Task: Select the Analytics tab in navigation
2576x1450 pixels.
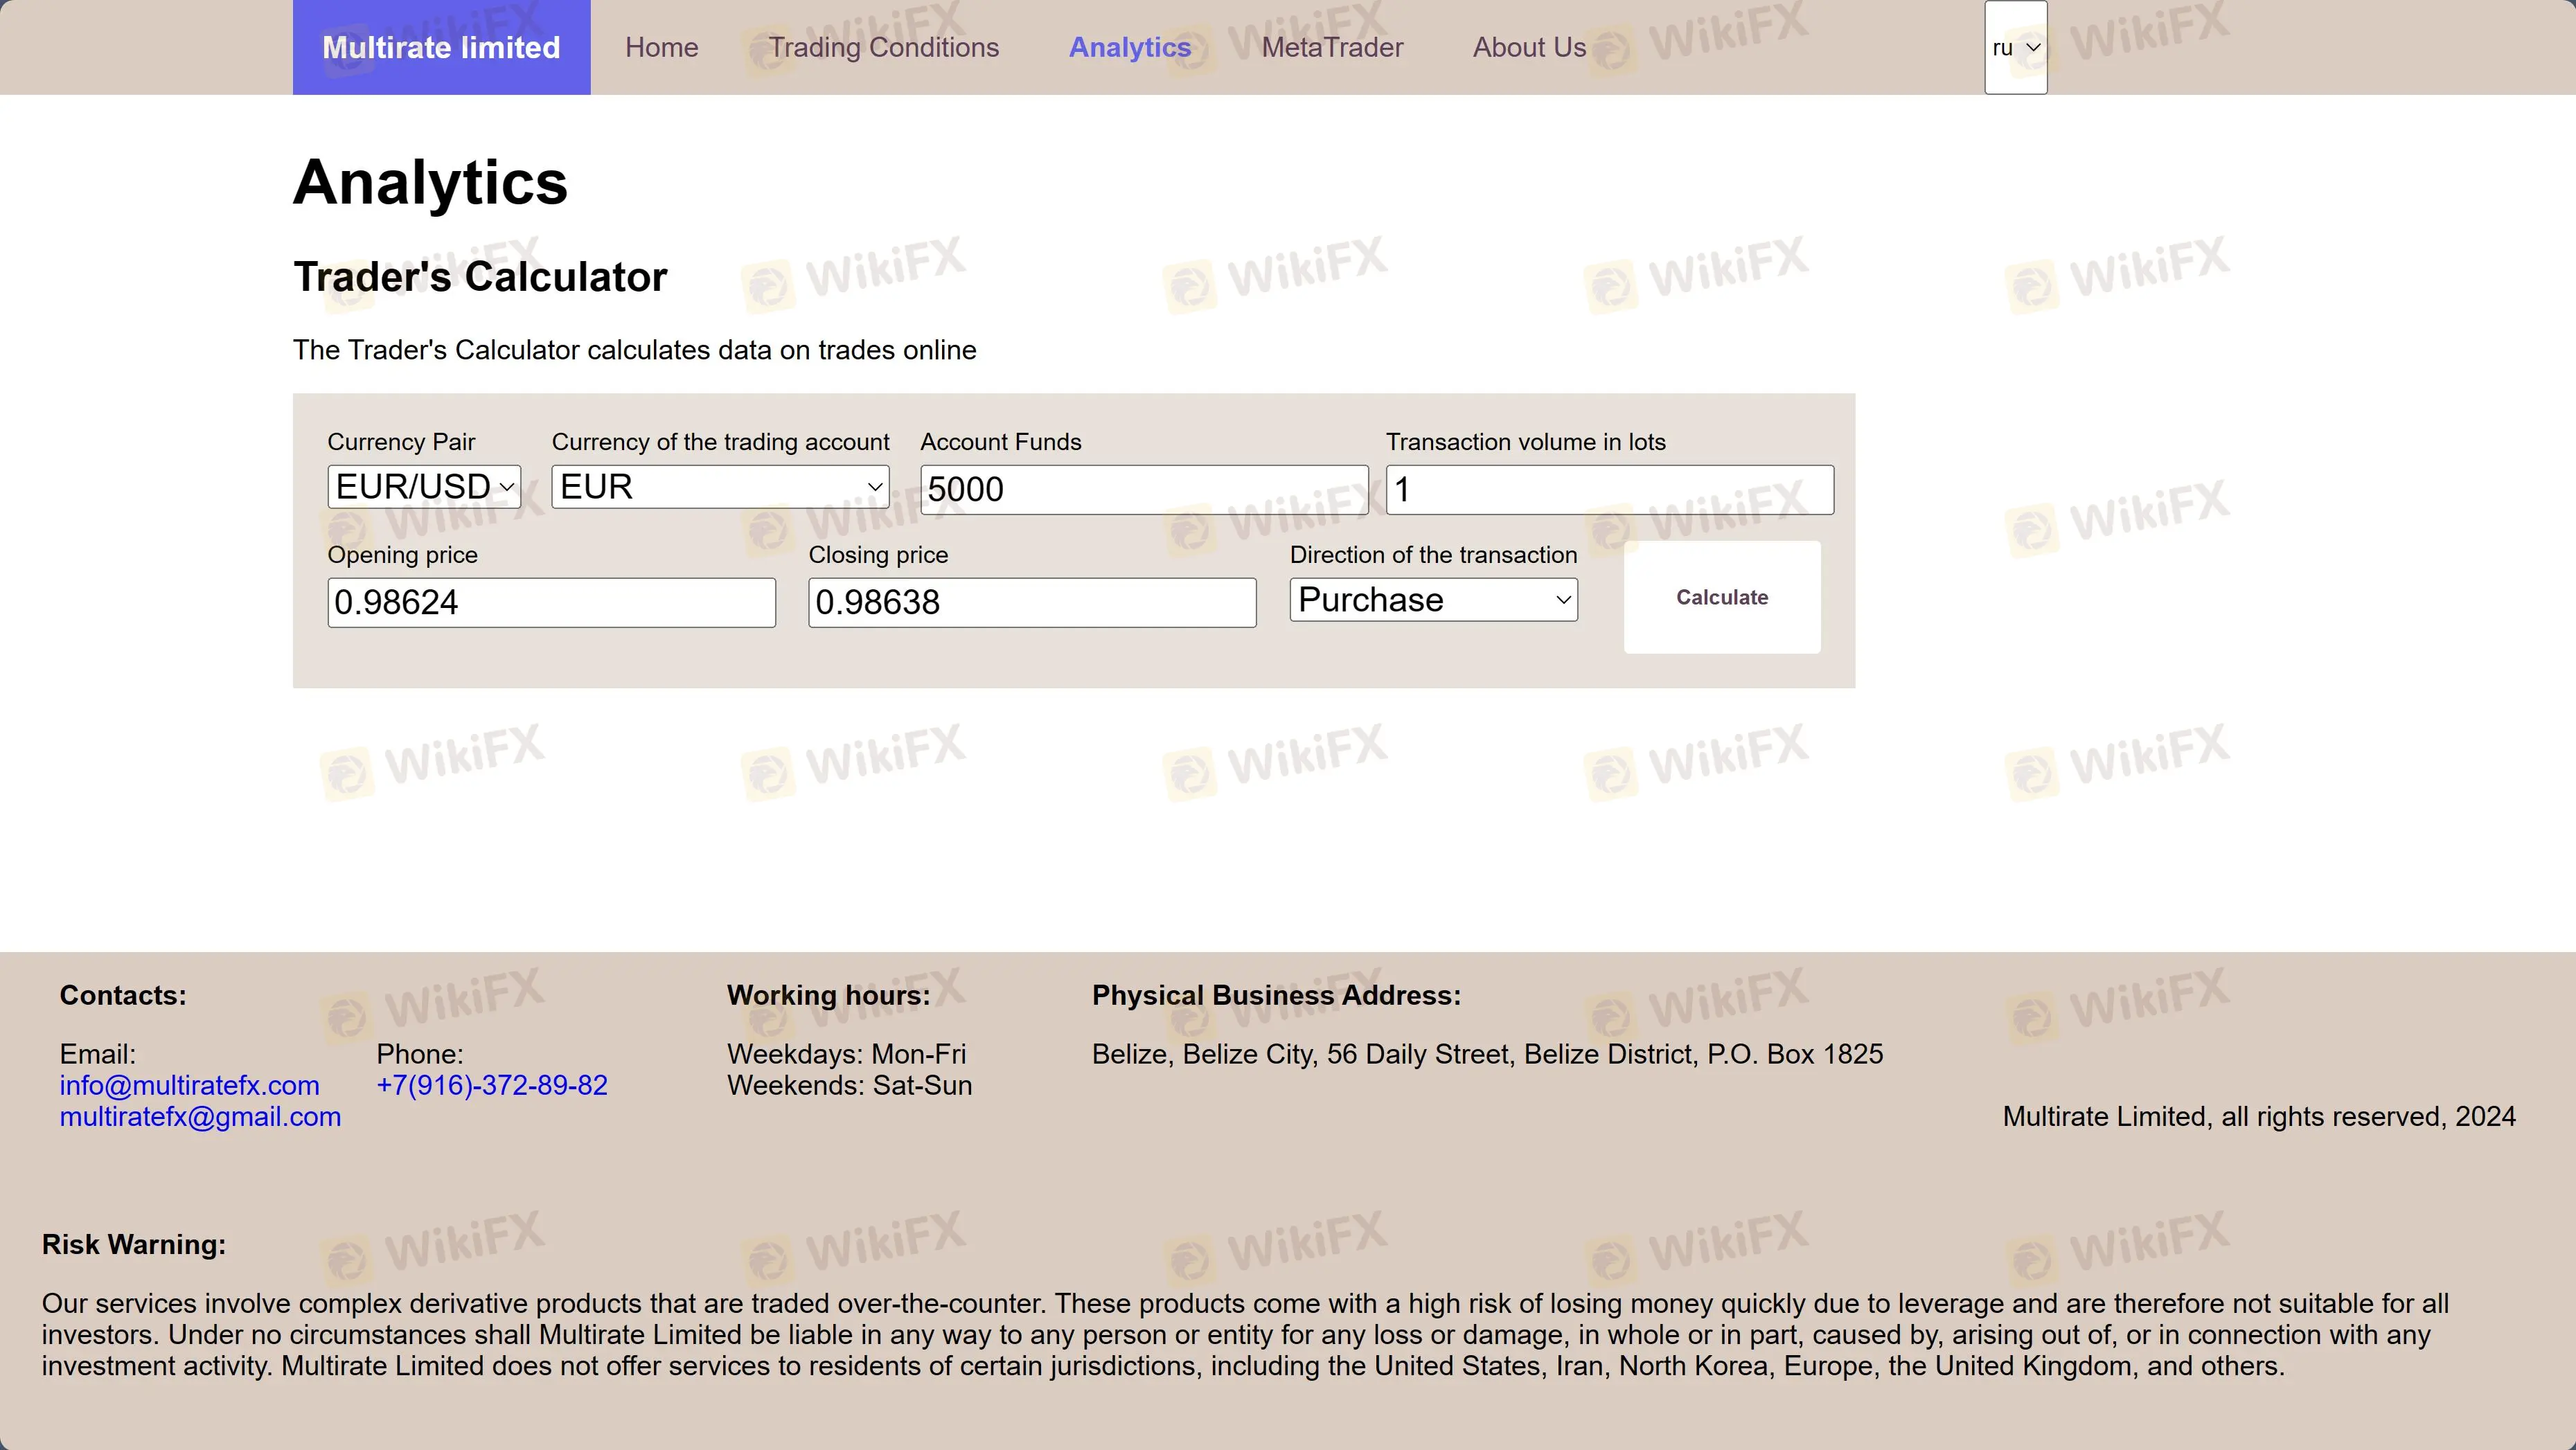Action: click(1129, 47)
